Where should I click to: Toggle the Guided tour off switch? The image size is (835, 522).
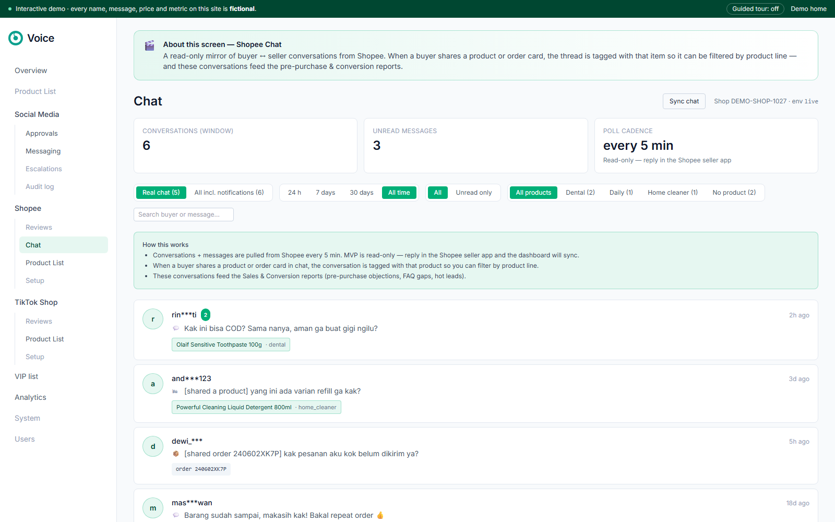click(x=755, y=9)
